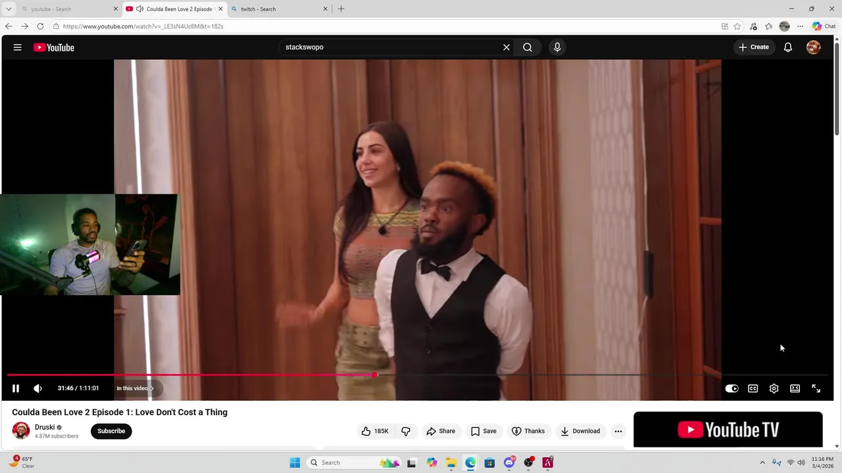
Task: Open Edge settings and more menu
Action: click(x=800, y=26)
